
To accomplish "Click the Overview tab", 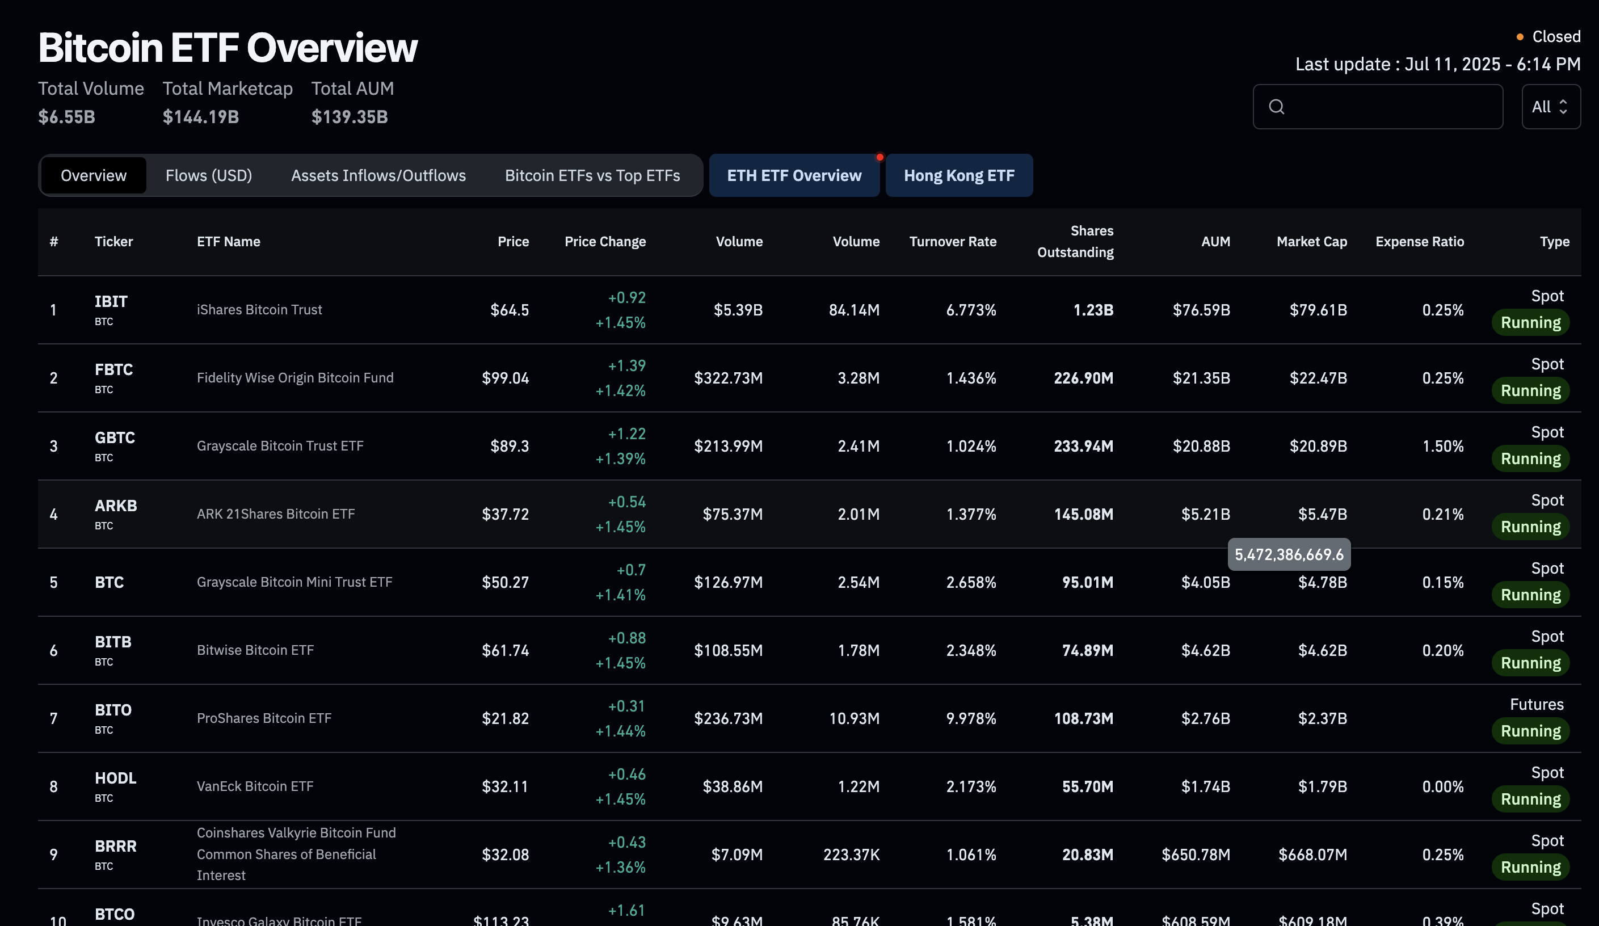I will click(93, 175).
